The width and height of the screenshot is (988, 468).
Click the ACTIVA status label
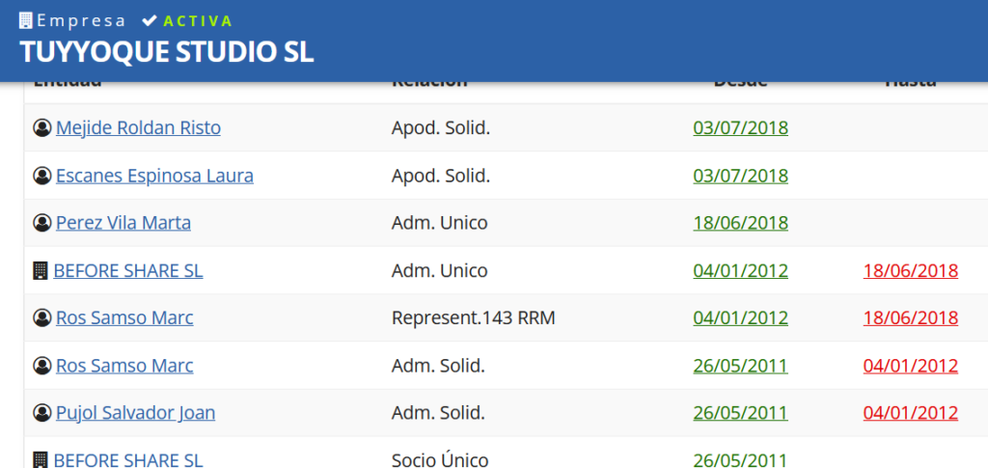[198, 21]
